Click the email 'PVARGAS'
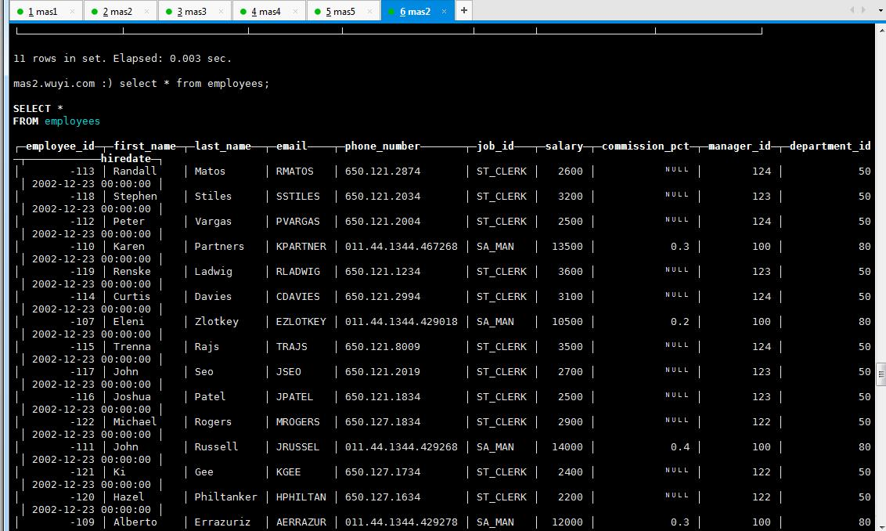This screenshot has width=886, height=531. click(297, 221)
